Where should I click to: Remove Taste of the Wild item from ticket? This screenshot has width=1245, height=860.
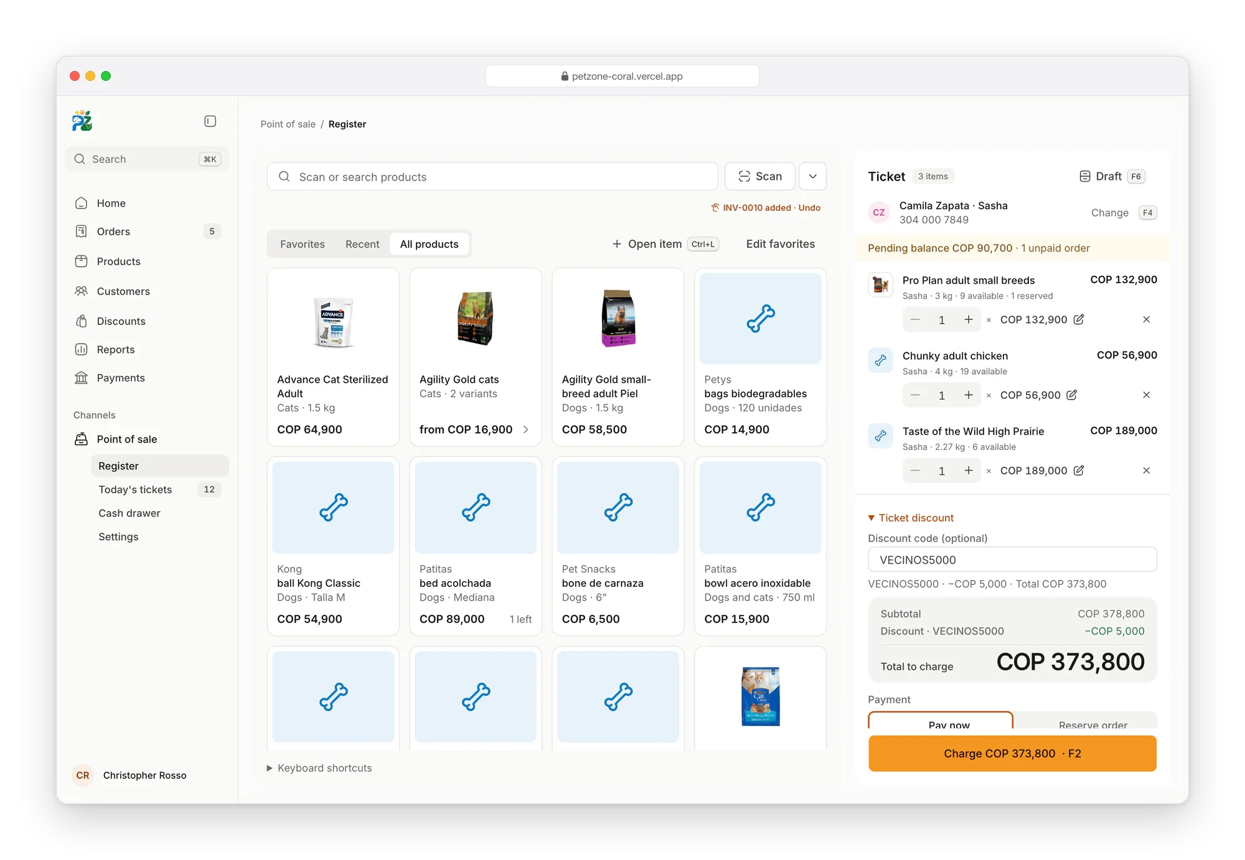(1146, 470)
